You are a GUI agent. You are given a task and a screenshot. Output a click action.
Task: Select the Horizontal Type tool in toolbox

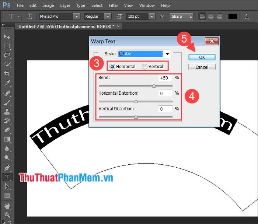(7, 177)
